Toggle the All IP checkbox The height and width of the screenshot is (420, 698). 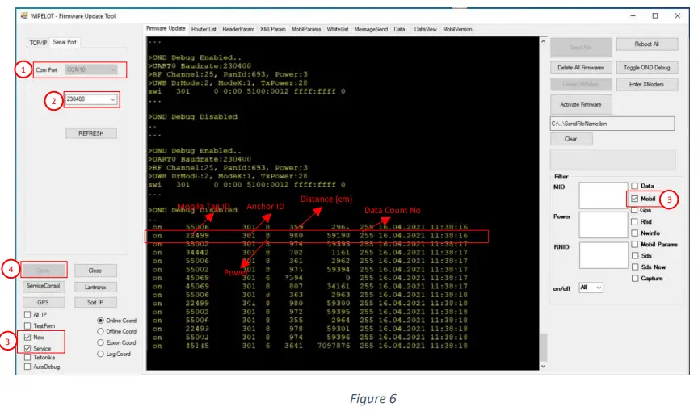point(27,315)
